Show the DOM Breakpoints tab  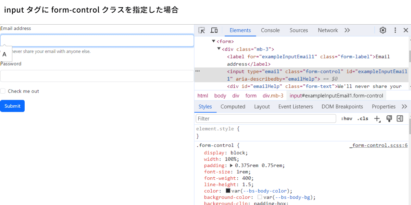click(x=342, y=107)
